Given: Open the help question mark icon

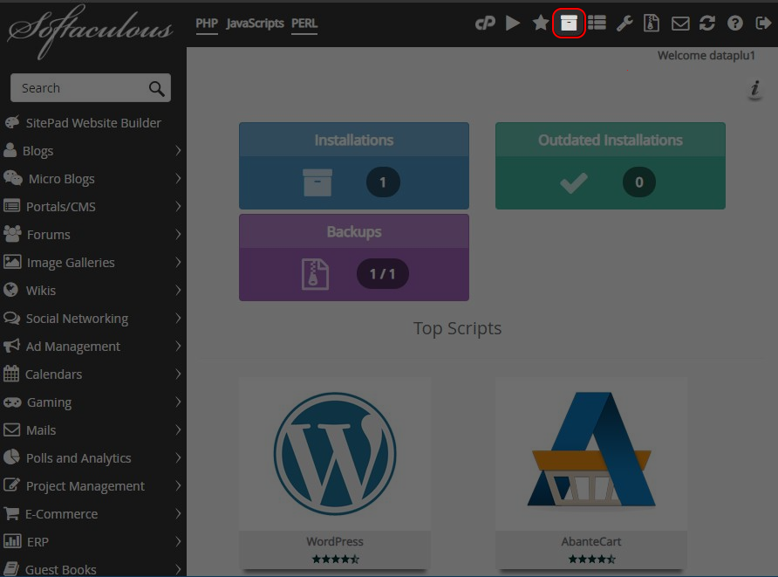Looking at the screenshot, I should coord(735,24).
